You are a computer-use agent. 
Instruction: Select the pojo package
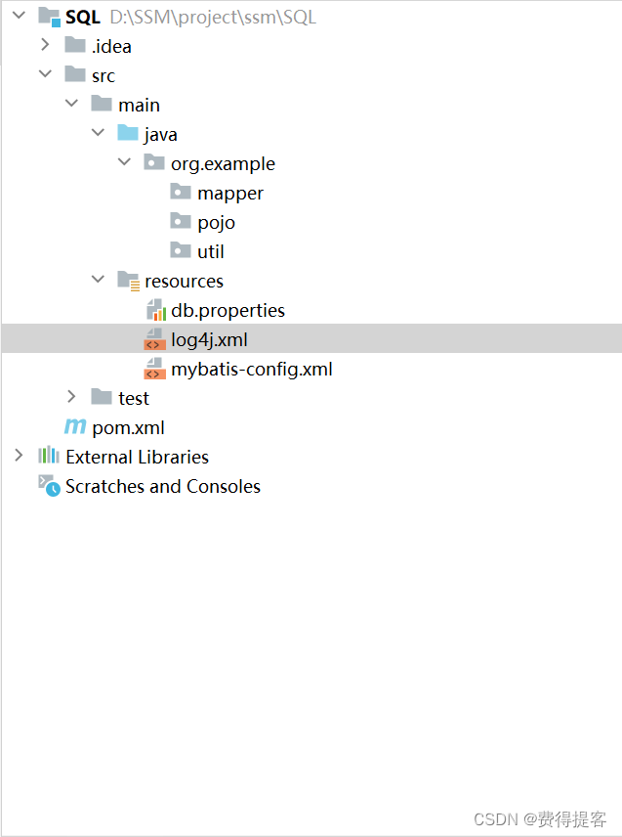(216, 222)
